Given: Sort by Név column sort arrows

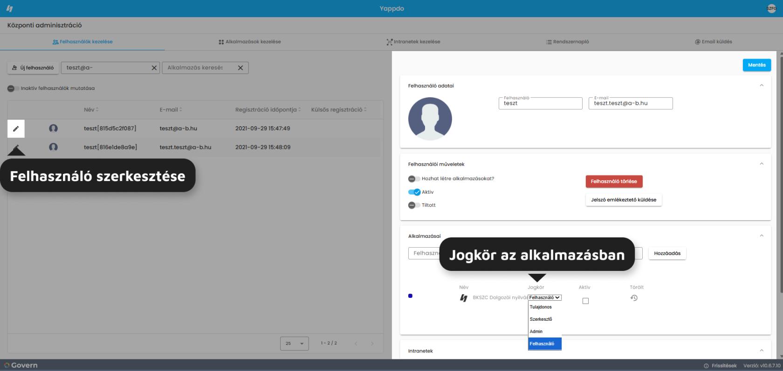Looking at the screenshot, I should tap(97, 110).
